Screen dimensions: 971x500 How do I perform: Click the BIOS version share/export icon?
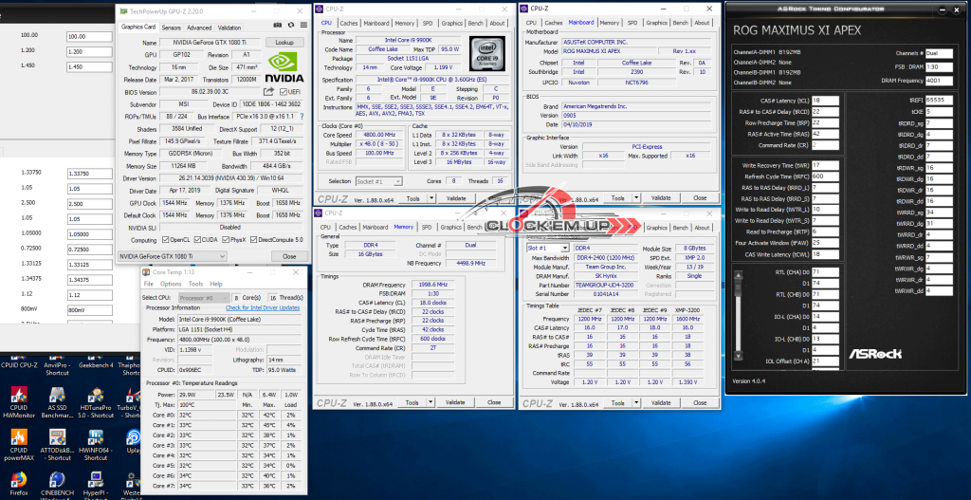pyautogui.click(x=269, y=91)
